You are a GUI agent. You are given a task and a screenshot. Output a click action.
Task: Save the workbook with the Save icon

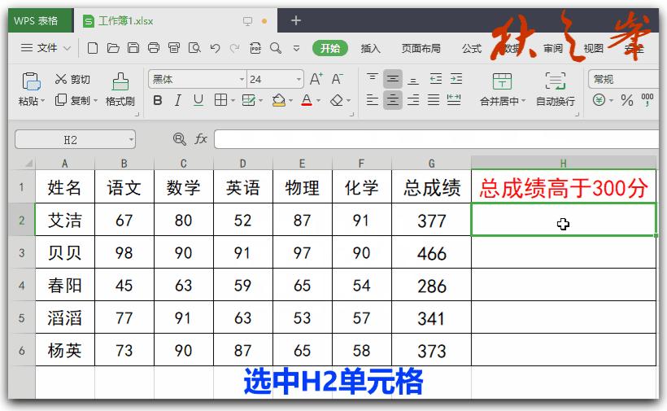pos(133,48)
